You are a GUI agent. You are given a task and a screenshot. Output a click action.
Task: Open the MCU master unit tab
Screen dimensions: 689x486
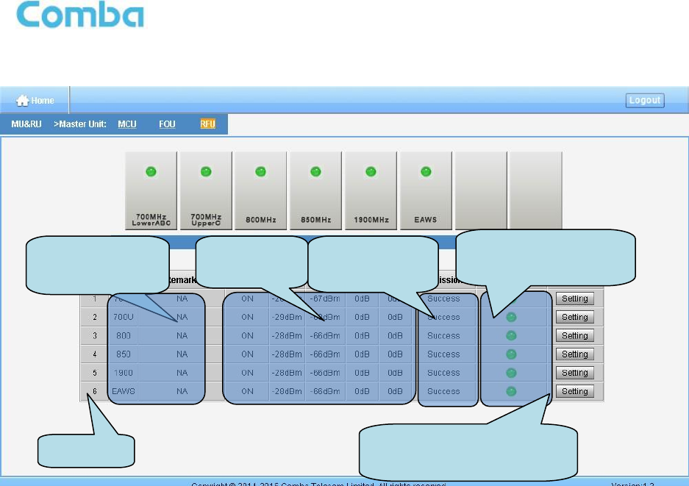pyautogui.click(x=127, y=124)
